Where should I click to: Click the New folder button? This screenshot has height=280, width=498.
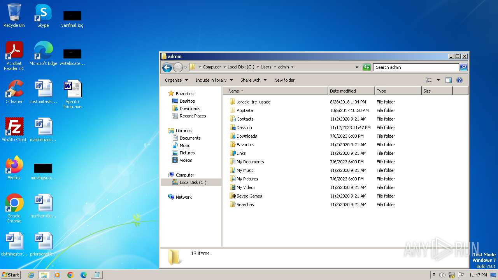(284, 80)
